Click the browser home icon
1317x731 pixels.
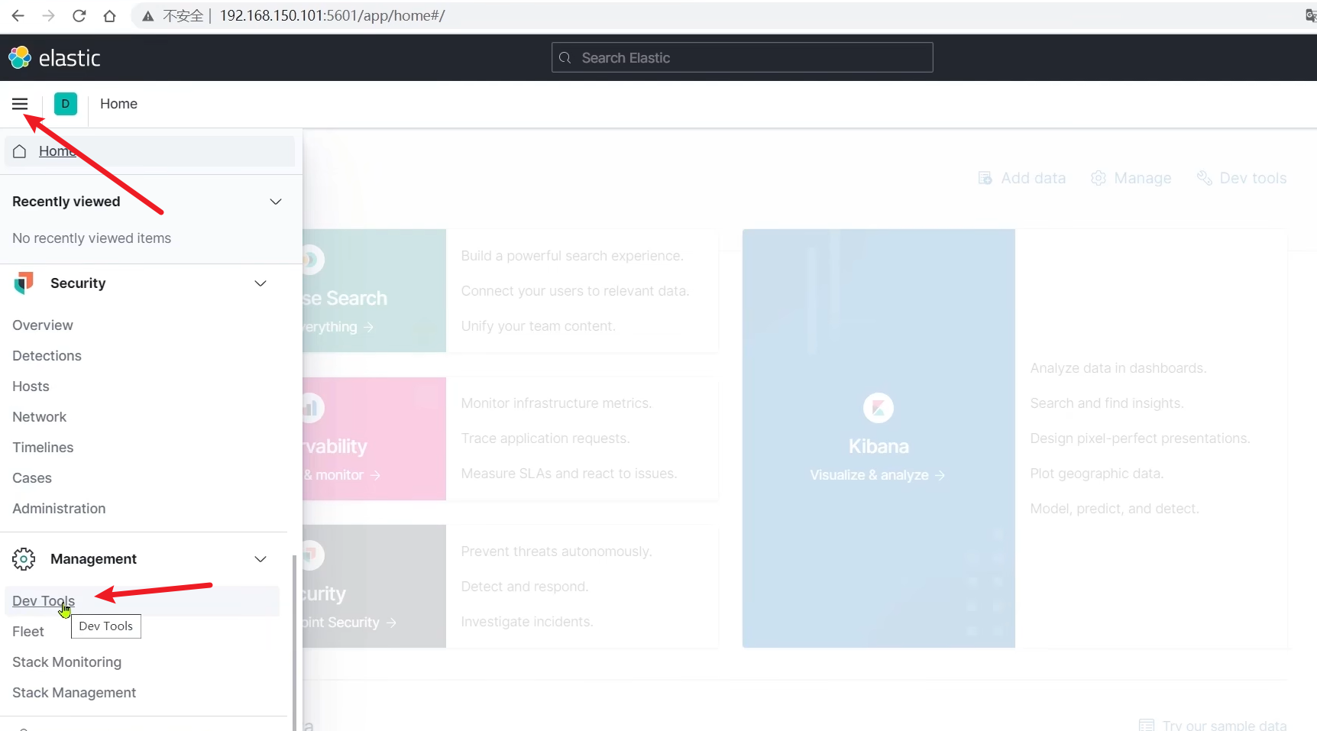point(109,15)
